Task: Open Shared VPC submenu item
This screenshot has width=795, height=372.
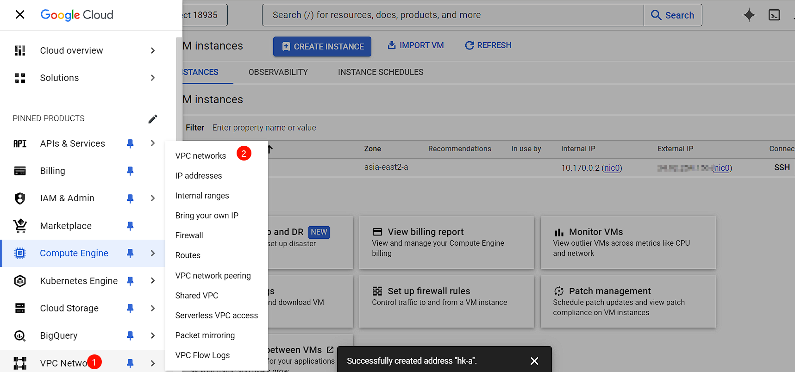Action: [196, 296]
